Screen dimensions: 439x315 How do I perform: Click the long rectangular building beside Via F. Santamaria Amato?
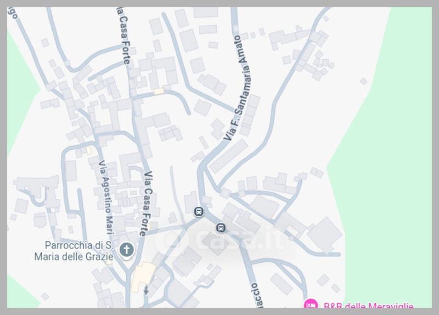[229, 156]
